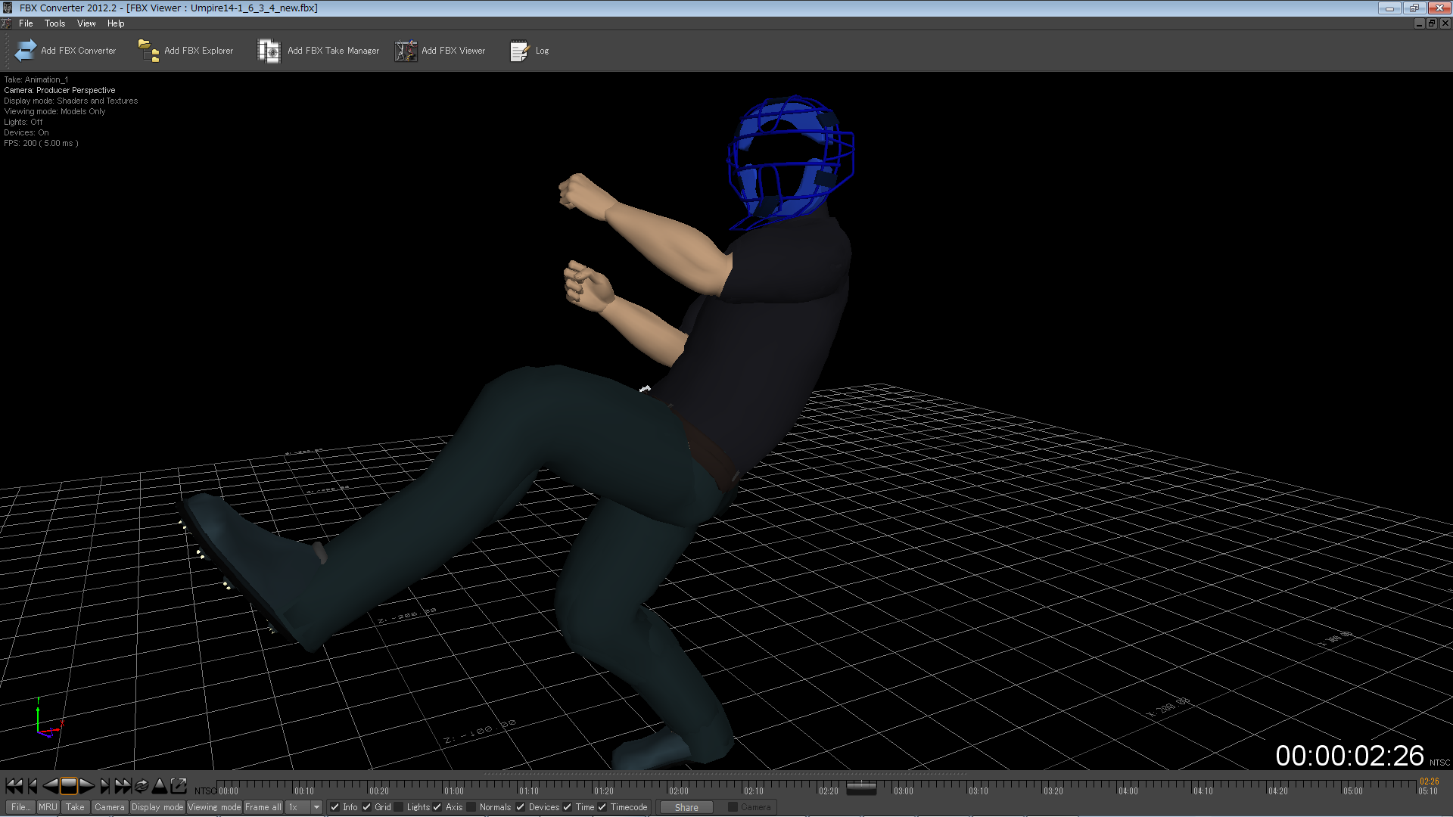Stop playback with the stop button
The height and width of the screenshot is (817, 1453).
tap(68, 786)
